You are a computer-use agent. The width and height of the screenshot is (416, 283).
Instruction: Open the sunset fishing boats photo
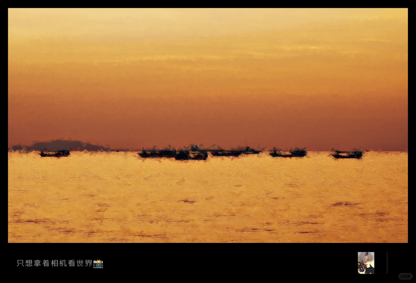[208, 125]
